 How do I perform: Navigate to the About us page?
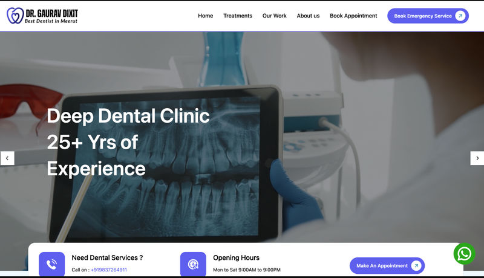tap(308, 16)
